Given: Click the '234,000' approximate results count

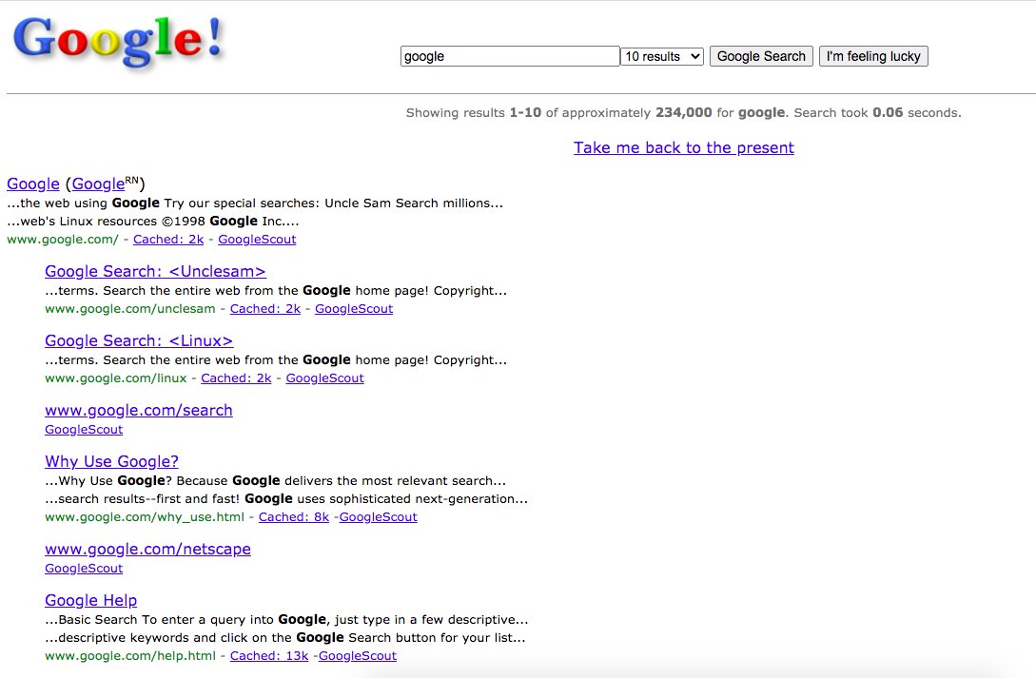Looking at the screenshot, I should point(684,112).
